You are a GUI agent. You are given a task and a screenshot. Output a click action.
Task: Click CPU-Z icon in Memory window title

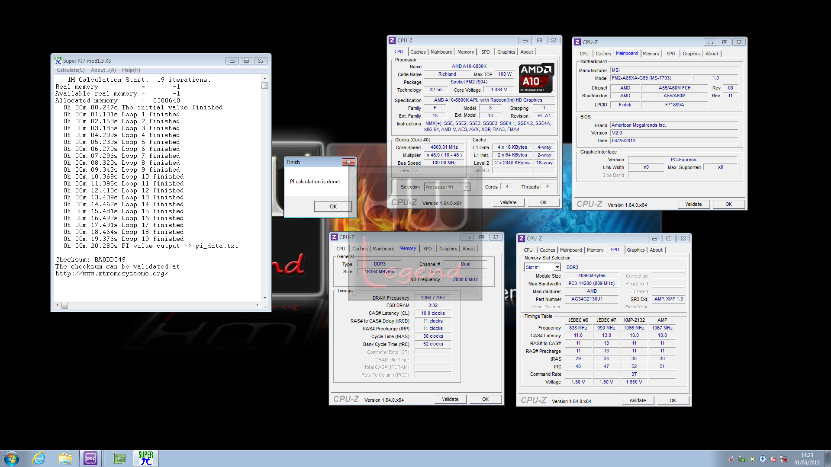[x=334, y=237]
